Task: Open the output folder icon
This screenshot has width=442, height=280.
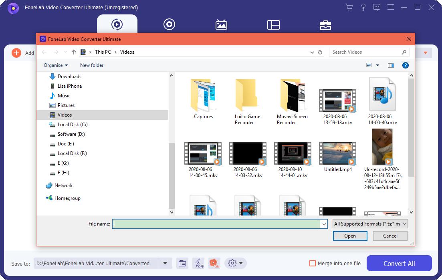Action: coord(182,264)
